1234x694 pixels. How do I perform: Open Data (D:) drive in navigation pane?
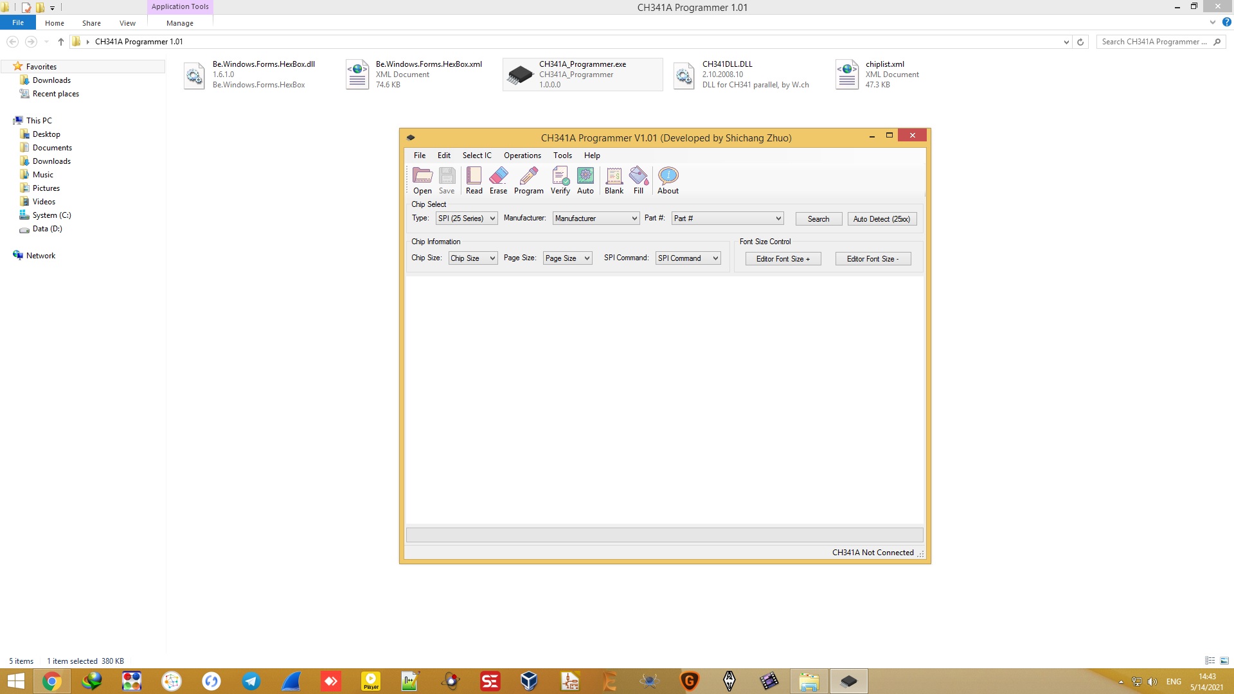coord(47,229)
